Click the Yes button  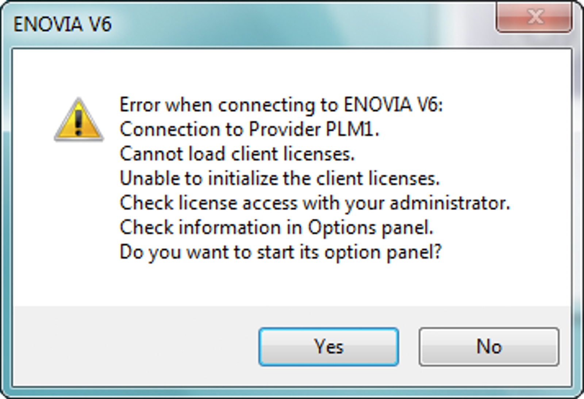[328, 346]
